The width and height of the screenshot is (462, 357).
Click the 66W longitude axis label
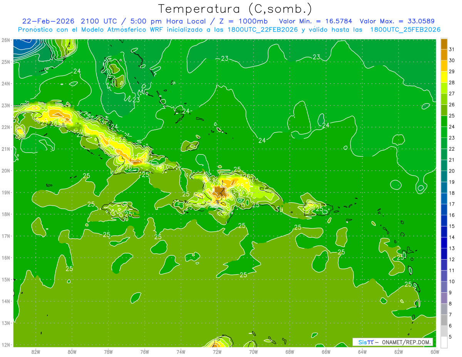click(x=326, y=352)
